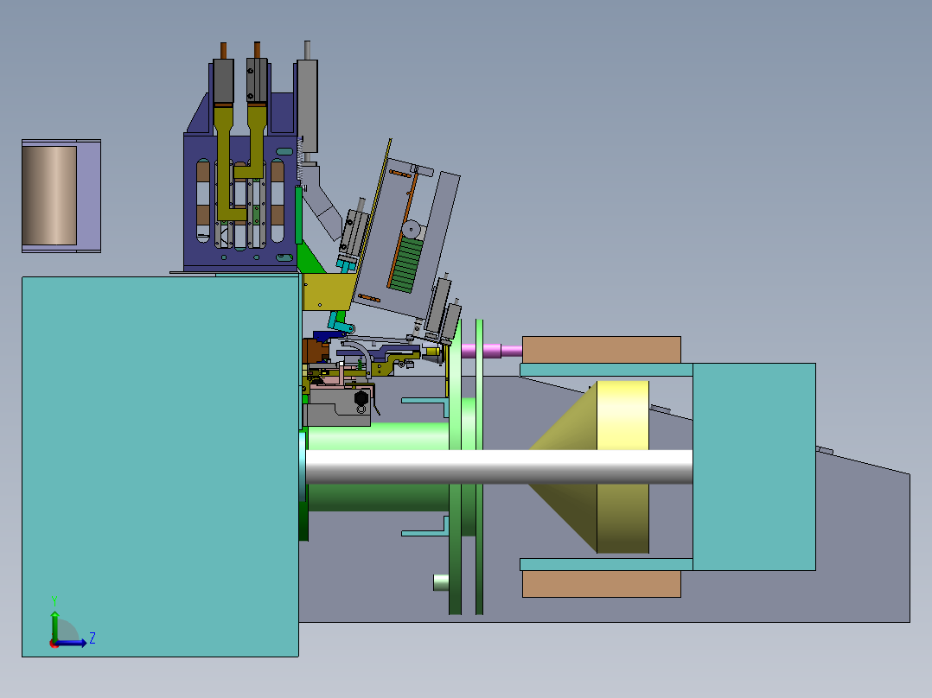The image size is (932, 698).
Task: Select the long white horizontal shaft
Action: click(x=498, y=467)
